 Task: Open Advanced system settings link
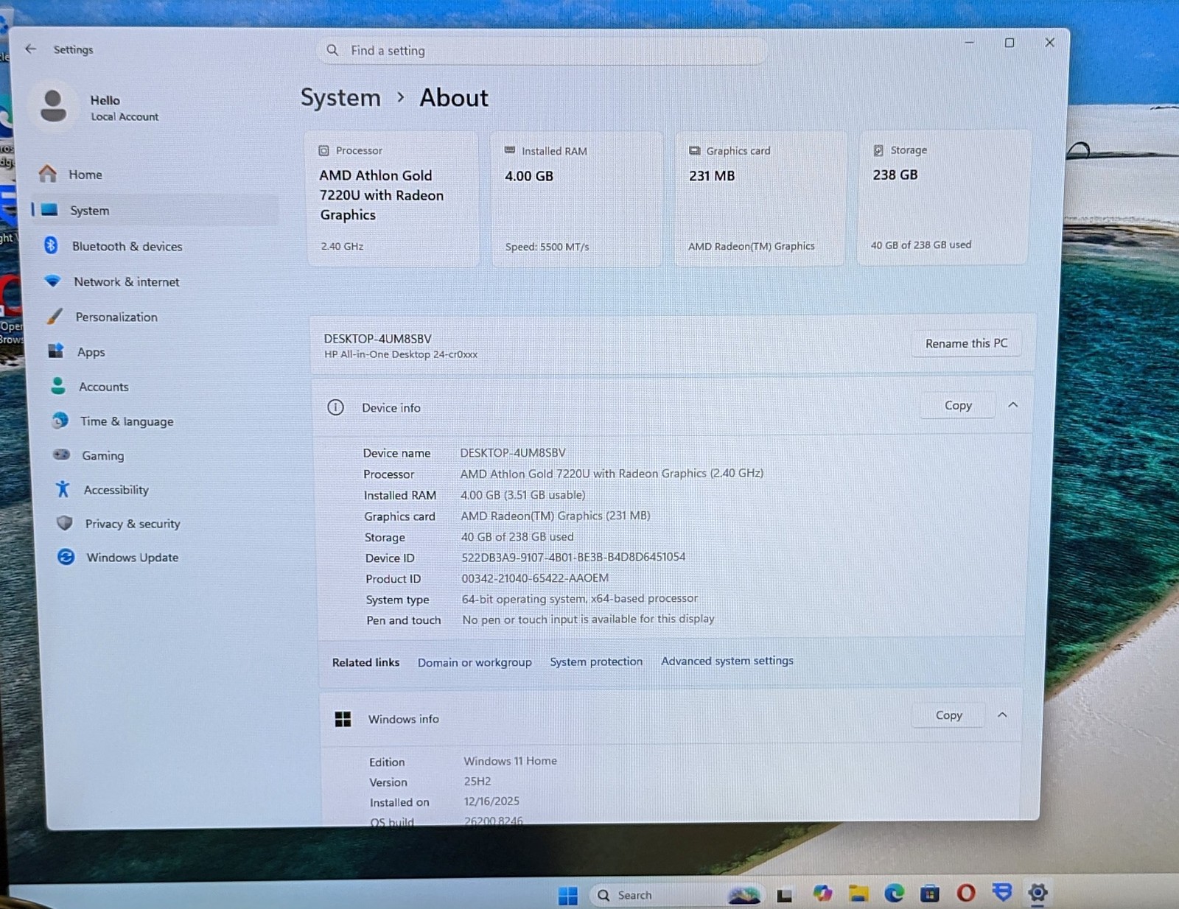tap(727, 661)
